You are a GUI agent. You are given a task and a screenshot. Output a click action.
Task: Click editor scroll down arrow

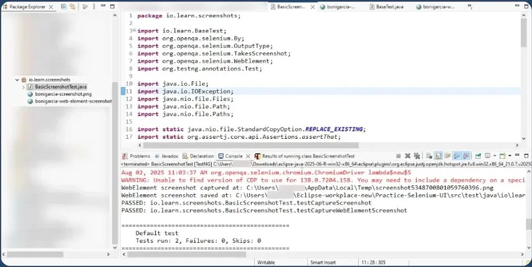[x=523, y=138]
